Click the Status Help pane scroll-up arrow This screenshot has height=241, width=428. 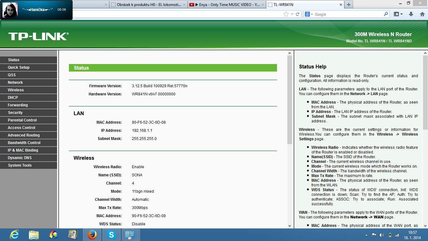tap(425, 53)
